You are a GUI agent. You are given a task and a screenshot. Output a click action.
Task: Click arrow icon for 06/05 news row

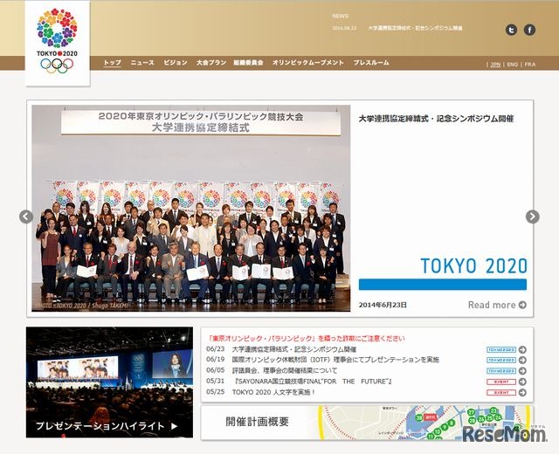coord(522,371)
